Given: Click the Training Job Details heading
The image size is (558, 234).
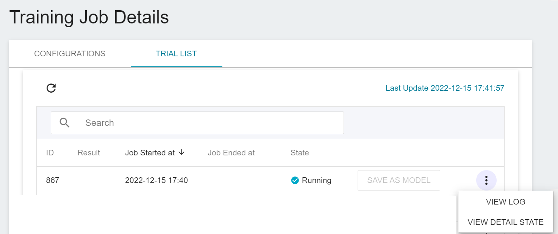Looking at the screenshot, I should (x=89, y=18).
